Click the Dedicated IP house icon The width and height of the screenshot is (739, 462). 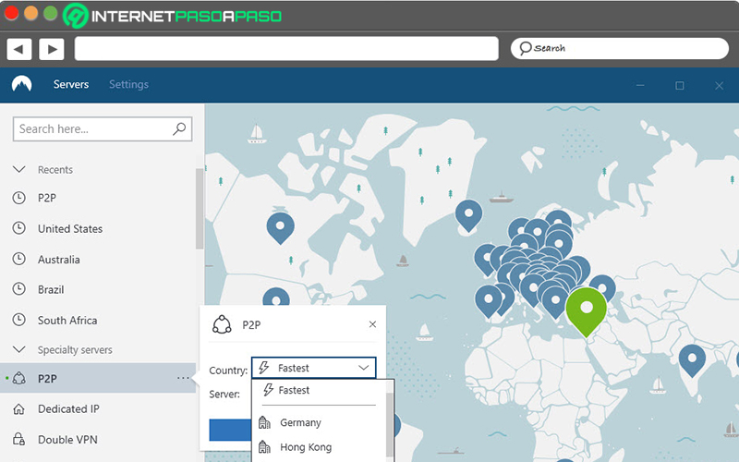(x=18, y=408)
